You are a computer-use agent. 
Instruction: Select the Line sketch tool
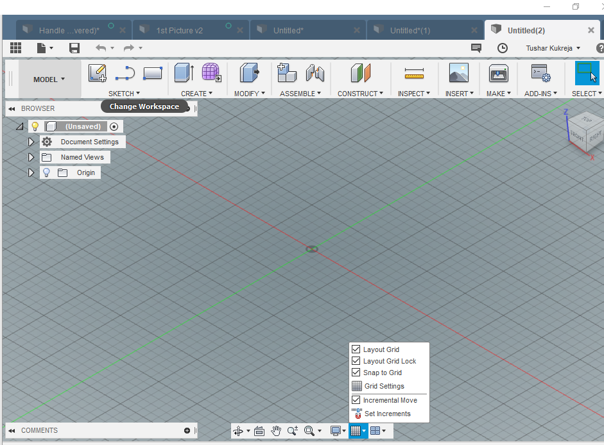coord(125,73)
